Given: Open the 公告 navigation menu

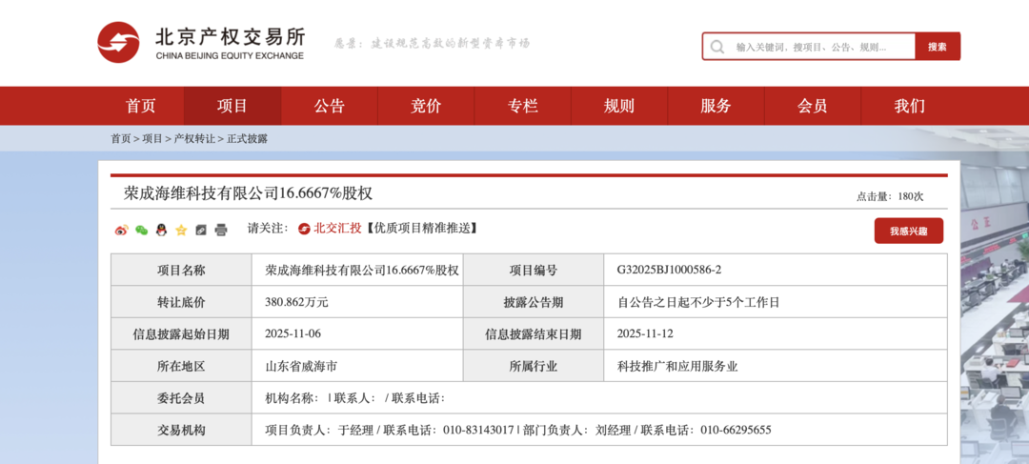Looking at the screenshot, I should pos(330,106).
